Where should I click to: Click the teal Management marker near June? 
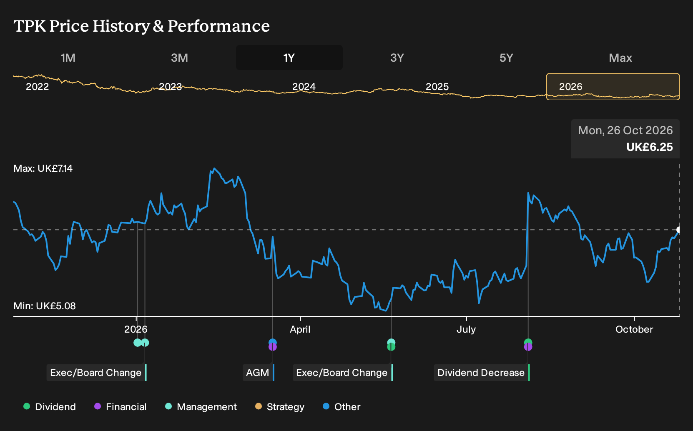tap(391, 342)
